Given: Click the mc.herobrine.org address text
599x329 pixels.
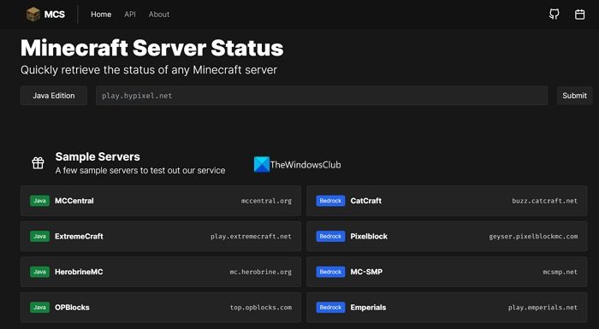Looking at the screenshot, I should 260,272.
